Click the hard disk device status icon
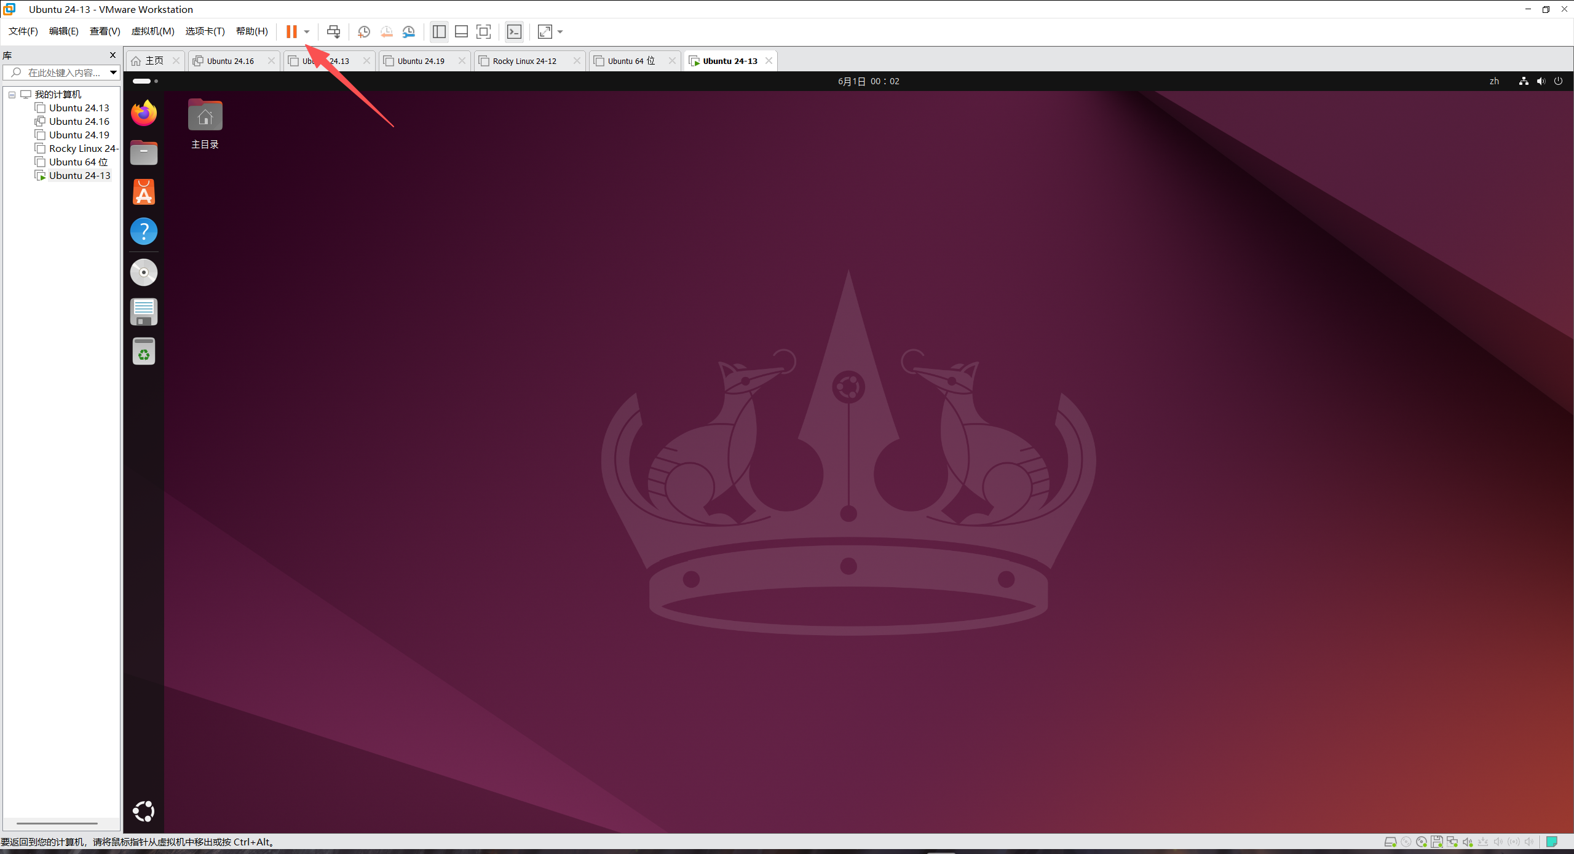Image resolution: width=1574 pixels, height=854 pixels. [1390, 842]
